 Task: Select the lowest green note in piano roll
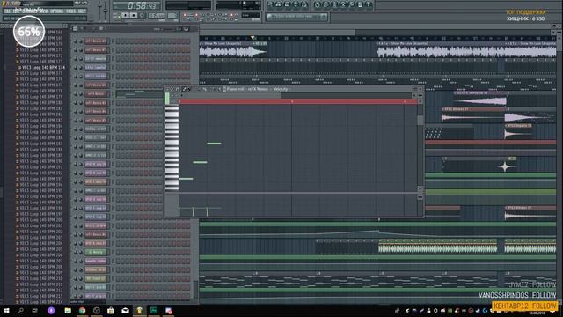[x=186, y=179]
